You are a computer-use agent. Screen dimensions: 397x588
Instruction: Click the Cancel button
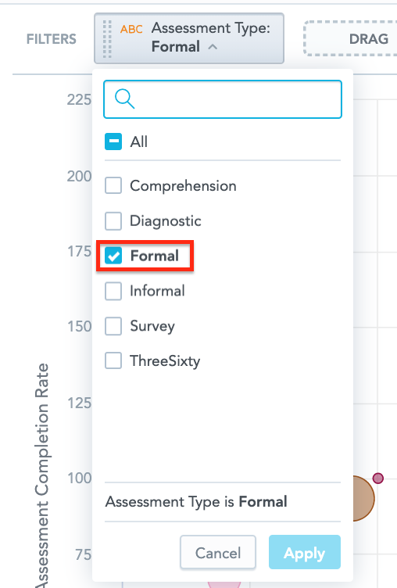point(218,552)
